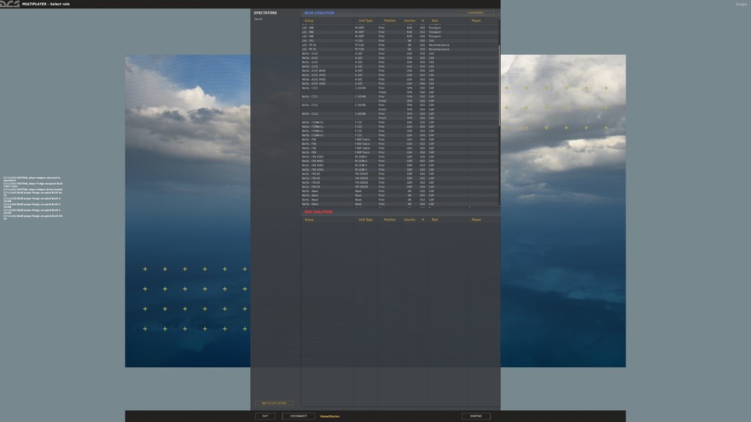Image resolution: width=751 pixels, height=422 pixels.
Task: Click the Pudge player name label
Action: (741, 5)
